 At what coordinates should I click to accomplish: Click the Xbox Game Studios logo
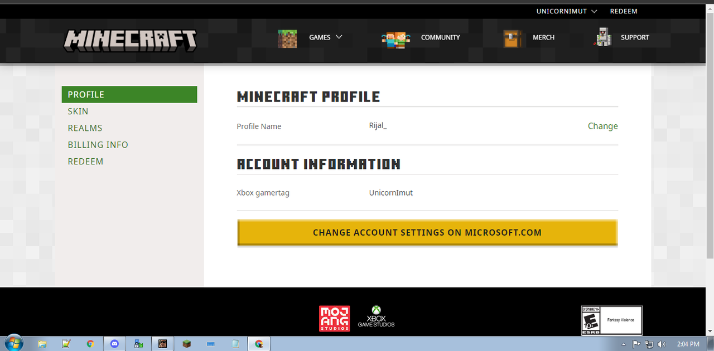377,316
